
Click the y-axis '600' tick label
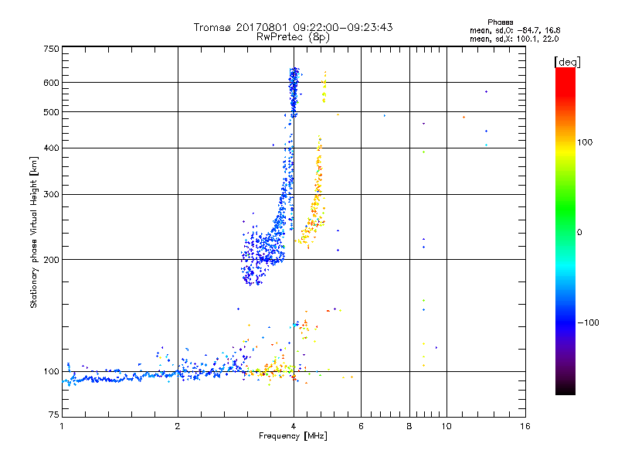pyautogui.click(x=51, y=83)
